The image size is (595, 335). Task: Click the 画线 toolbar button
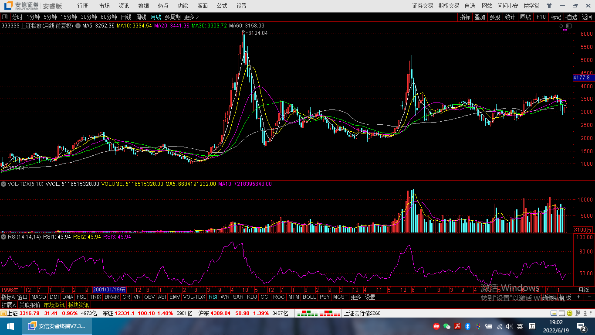point(525,17)
